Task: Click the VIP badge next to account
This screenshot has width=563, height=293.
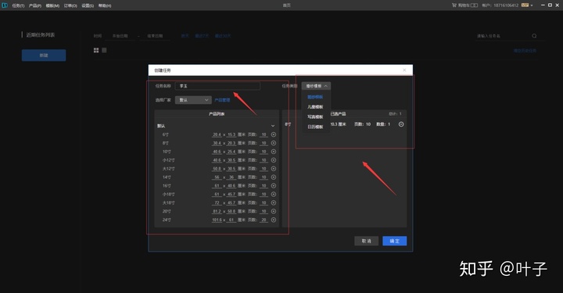Action: click(525, 5)
